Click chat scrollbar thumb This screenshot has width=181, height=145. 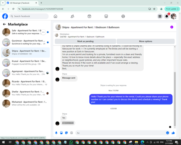coord(175,99)
